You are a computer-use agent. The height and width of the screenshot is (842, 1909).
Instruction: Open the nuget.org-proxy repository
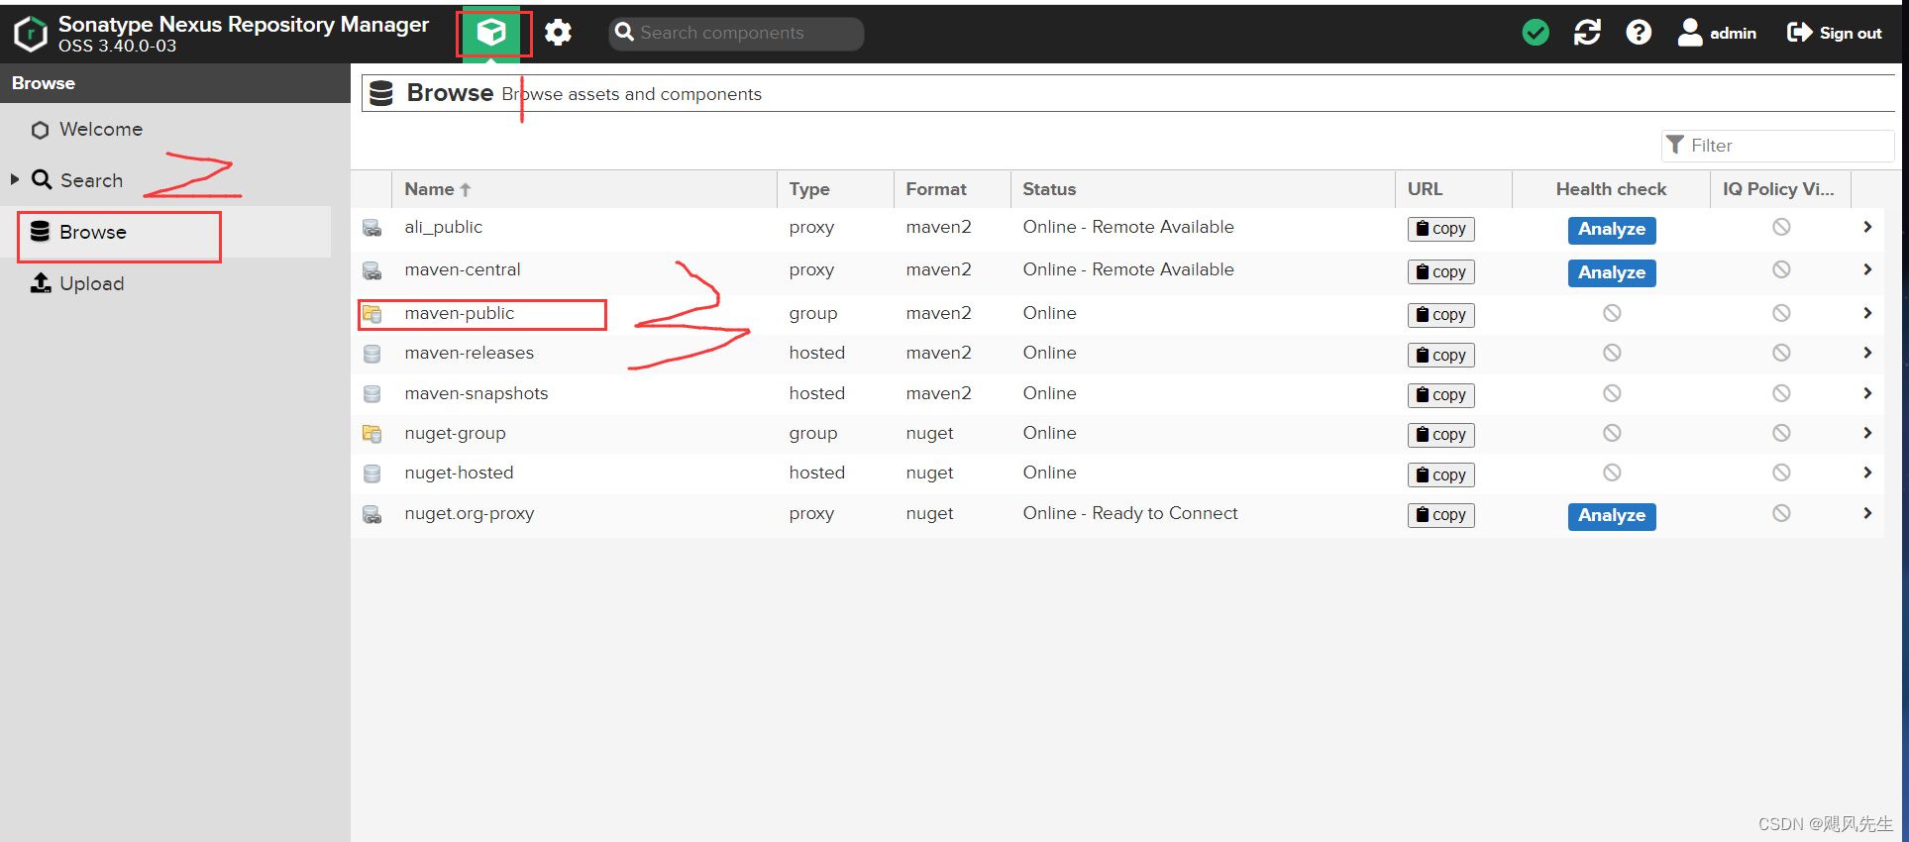[470, 513]
